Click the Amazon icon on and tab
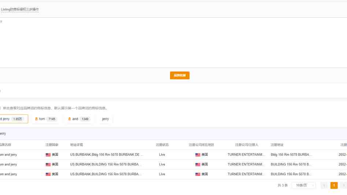Image resolution: width=347 pixels, height=195 pixels. [69, 119]
